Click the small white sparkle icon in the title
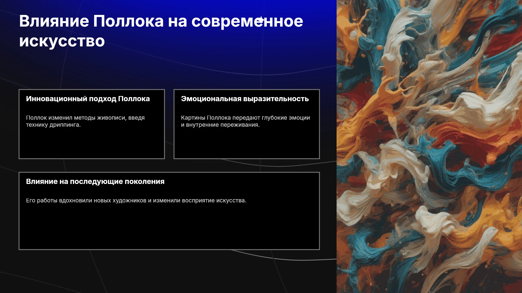The height and width of the screenshot is (293, 522). [x=261, y=20]
